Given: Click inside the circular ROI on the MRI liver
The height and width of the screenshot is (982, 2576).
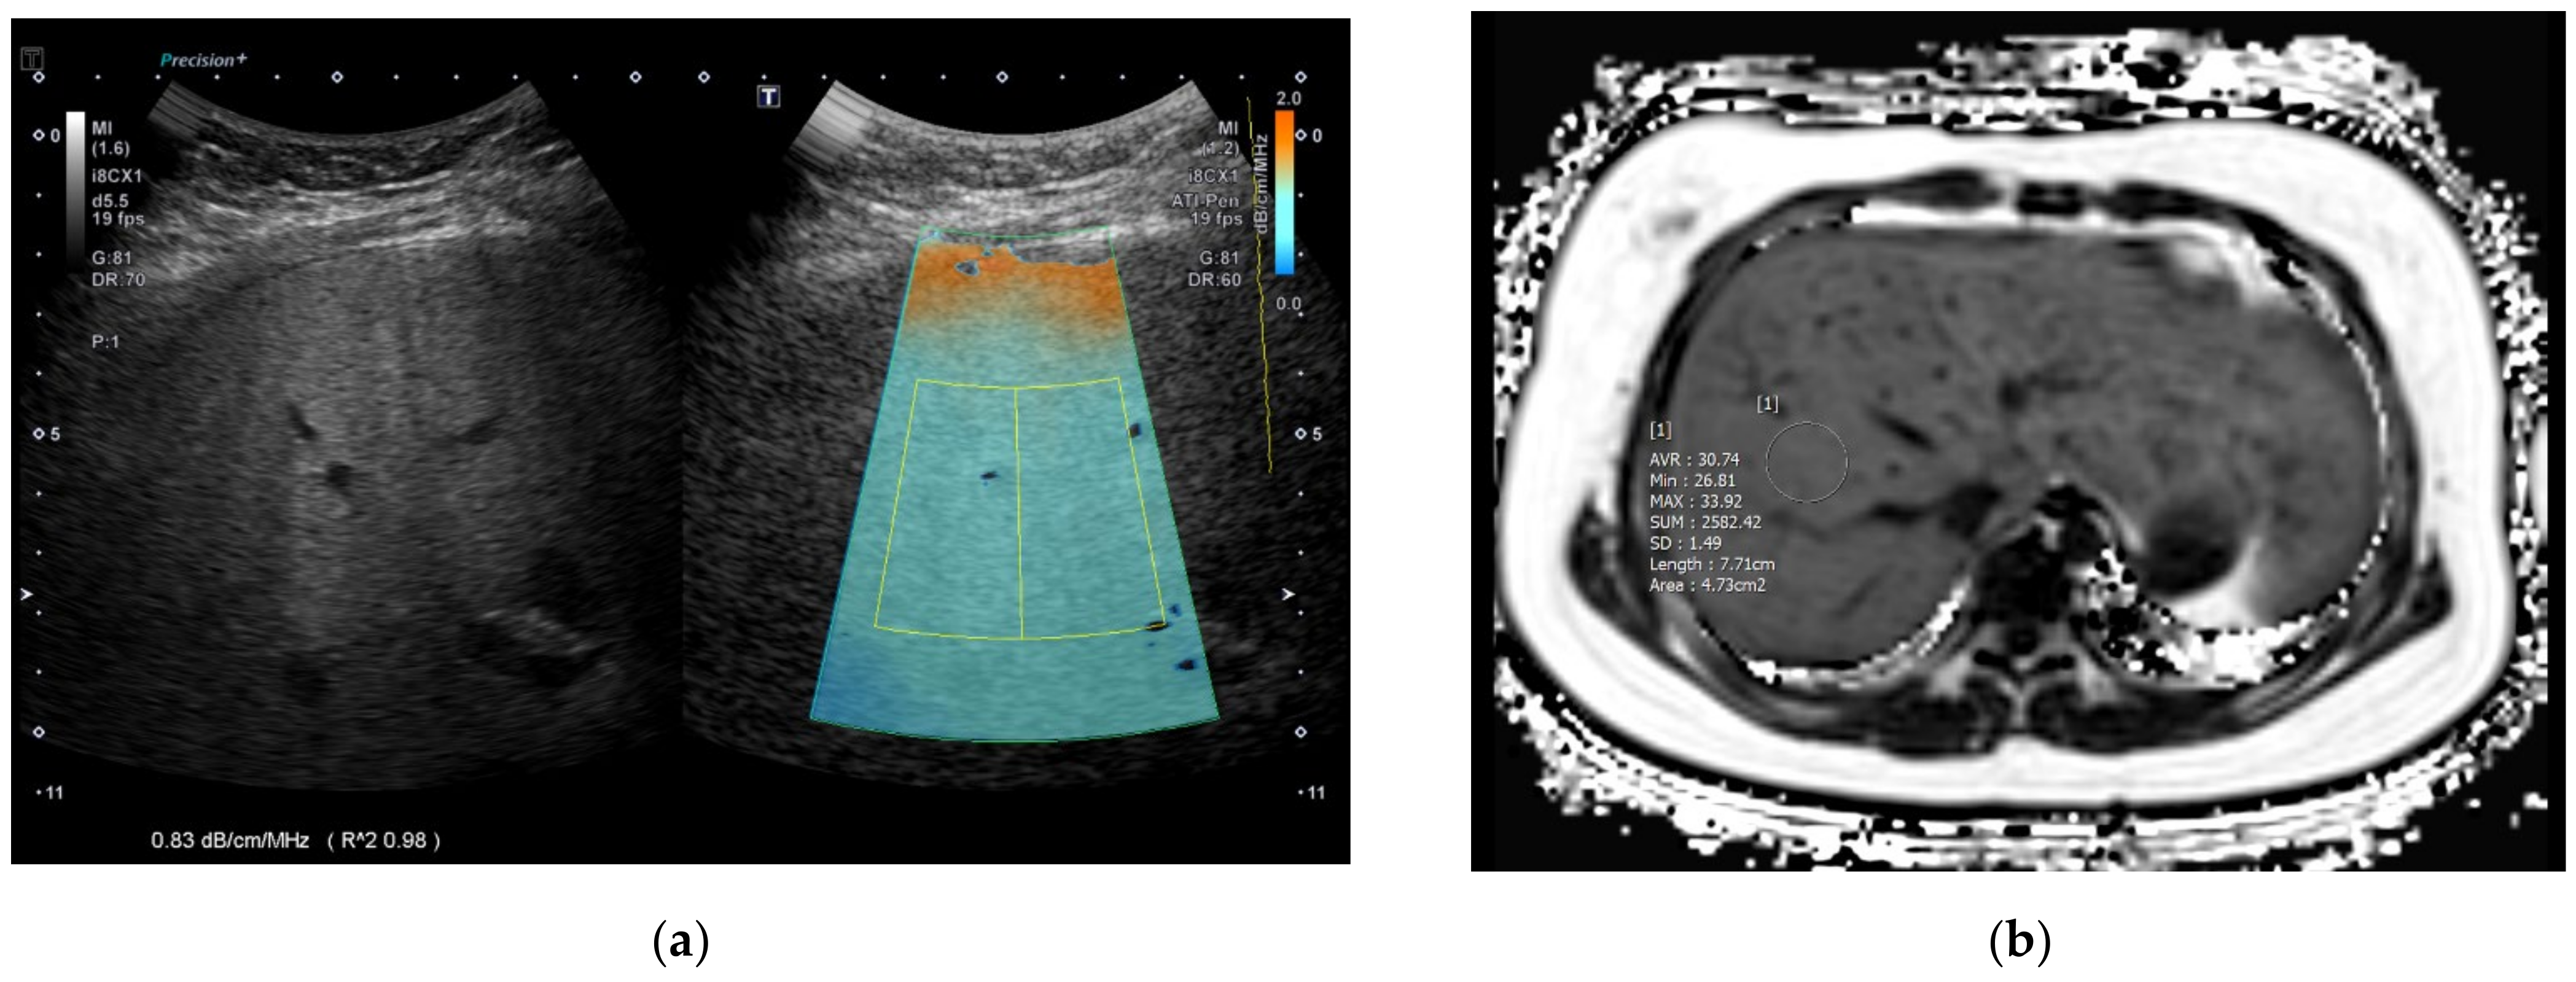Looking at the screenshot, I should 1806,462.
